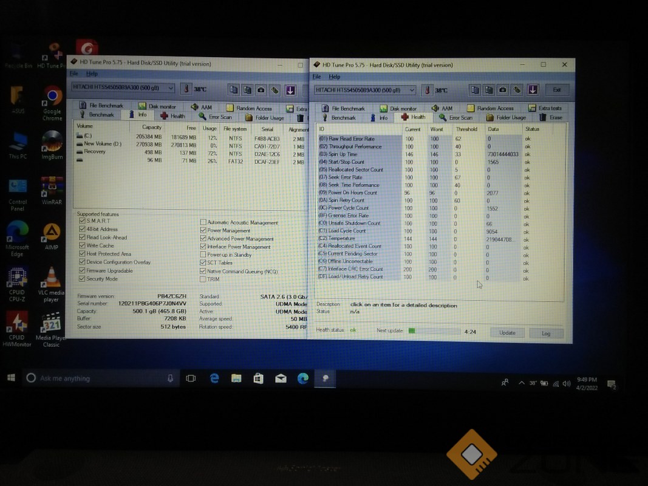The height and width of the screenshot is (486, 648).
Task: Click the Update button
Action: 507,333
